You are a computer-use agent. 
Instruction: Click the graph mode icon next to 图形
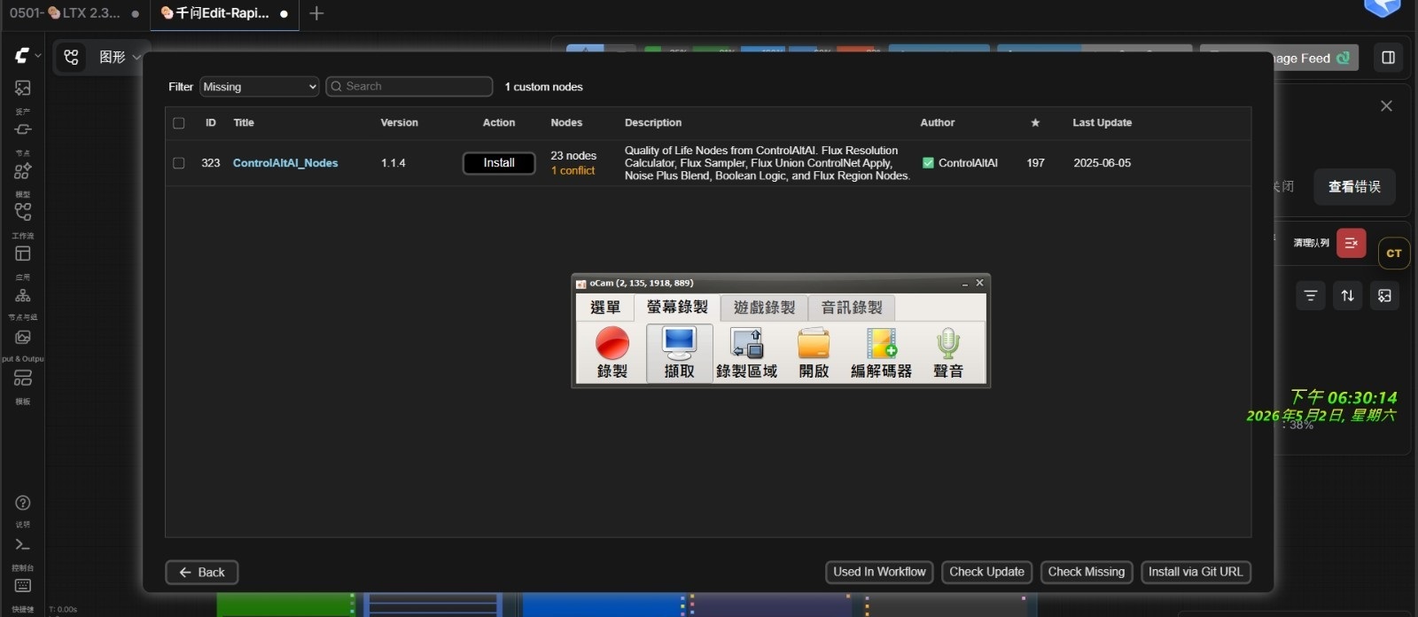(x=72, y=57)
